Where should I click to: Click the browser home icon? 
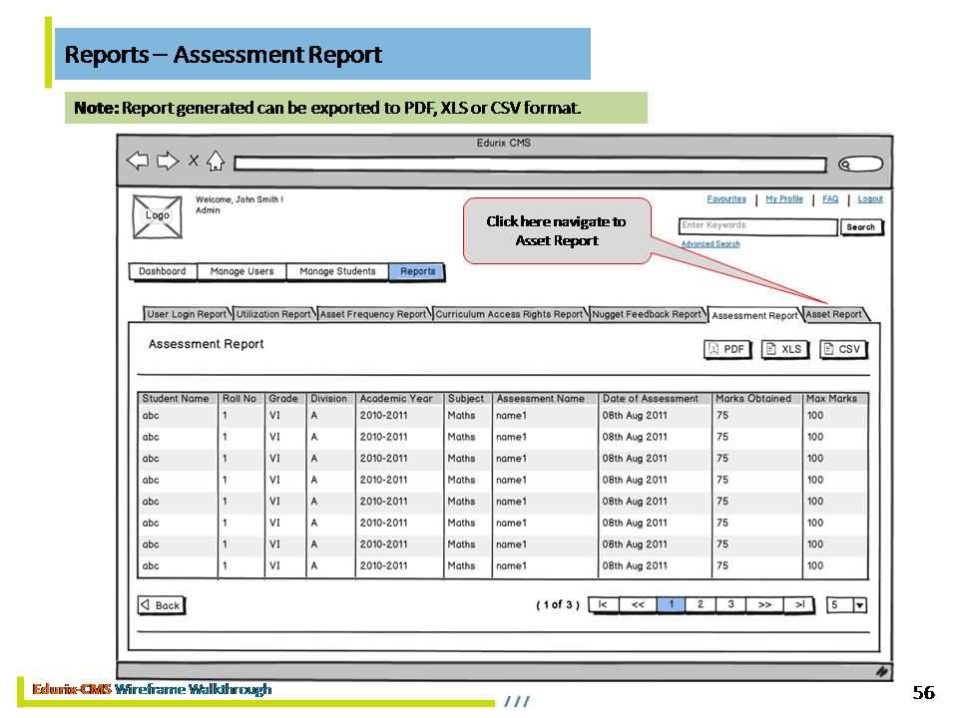[x=215, y=162]
